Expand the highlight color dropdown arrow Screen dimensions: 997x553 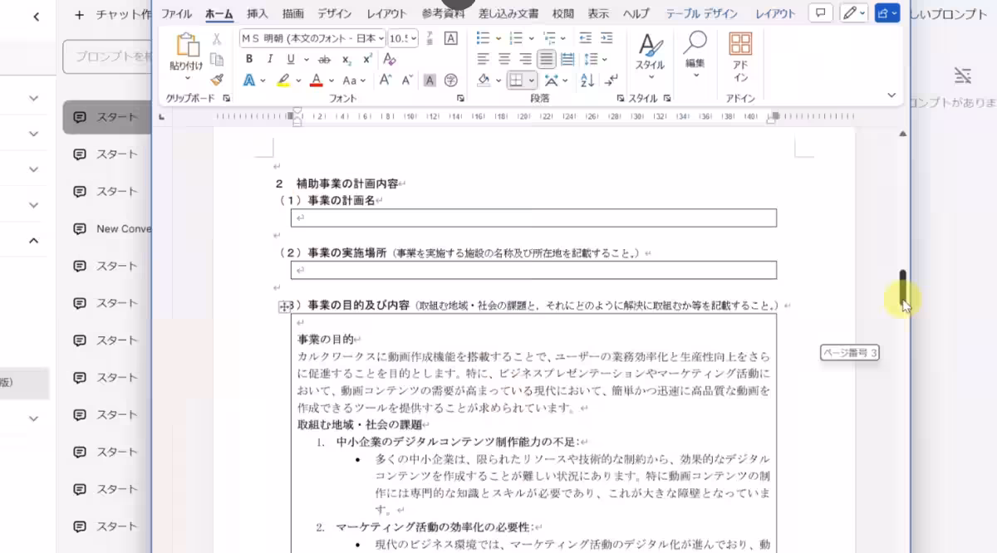[x=298, y=80]
